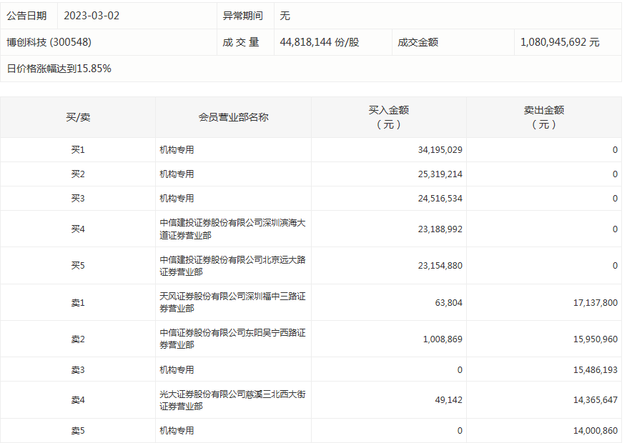The width and height of the screenshot is (627, 443).
Task: Click 机构专用 in the 买3 row
Action: [177, 199]
